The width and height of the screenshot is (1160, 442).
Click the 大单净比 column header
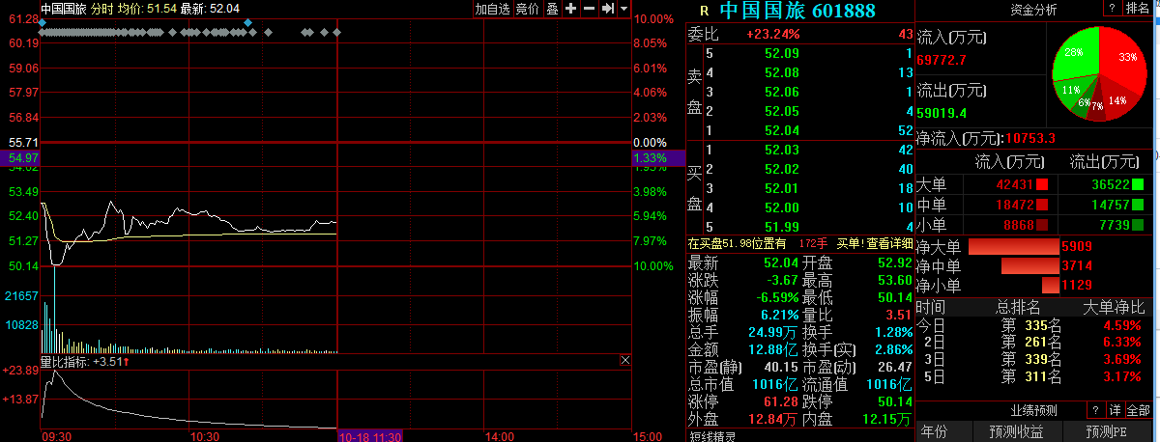click(x=1115, y=307)
